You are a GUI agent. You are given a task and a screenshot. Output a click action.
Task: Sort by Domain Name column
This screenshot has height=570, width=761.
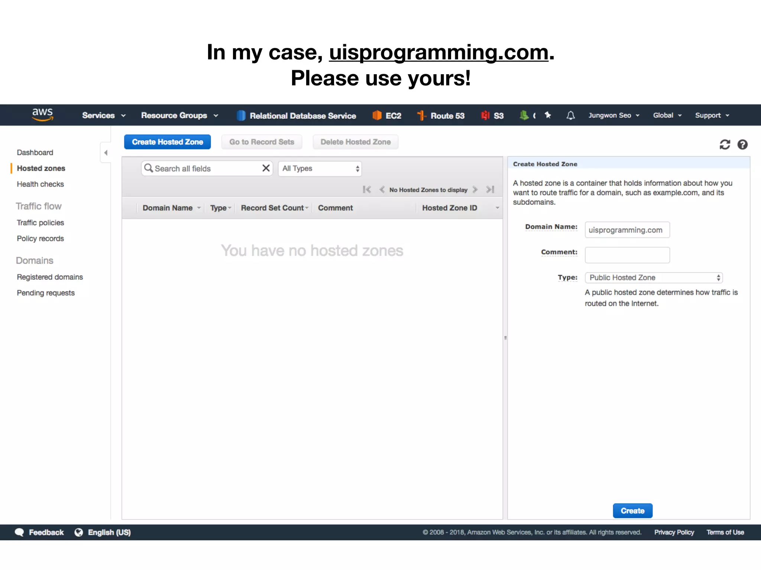pyautogui.click(x=171, y=208)
